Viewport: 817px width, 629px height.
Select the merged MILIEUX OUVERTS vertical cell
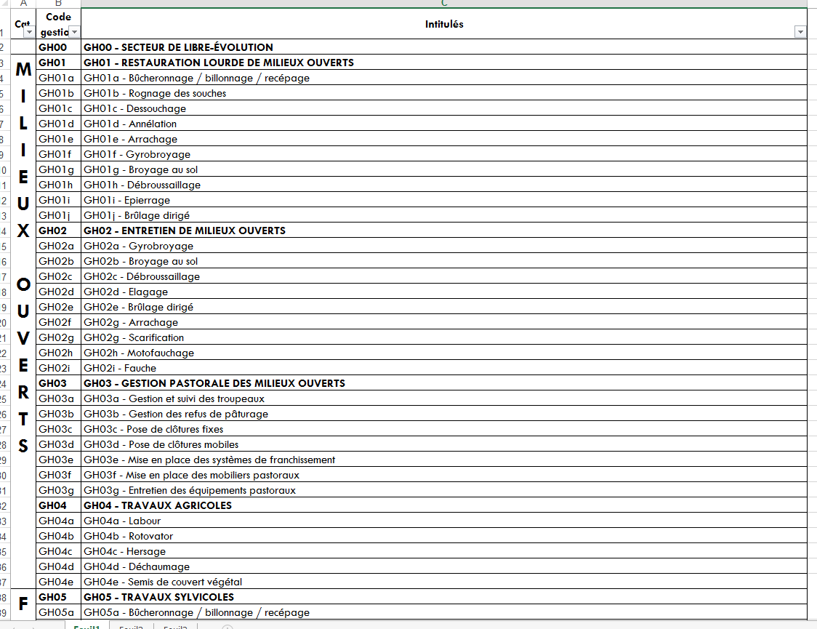(x=23, y=255)
